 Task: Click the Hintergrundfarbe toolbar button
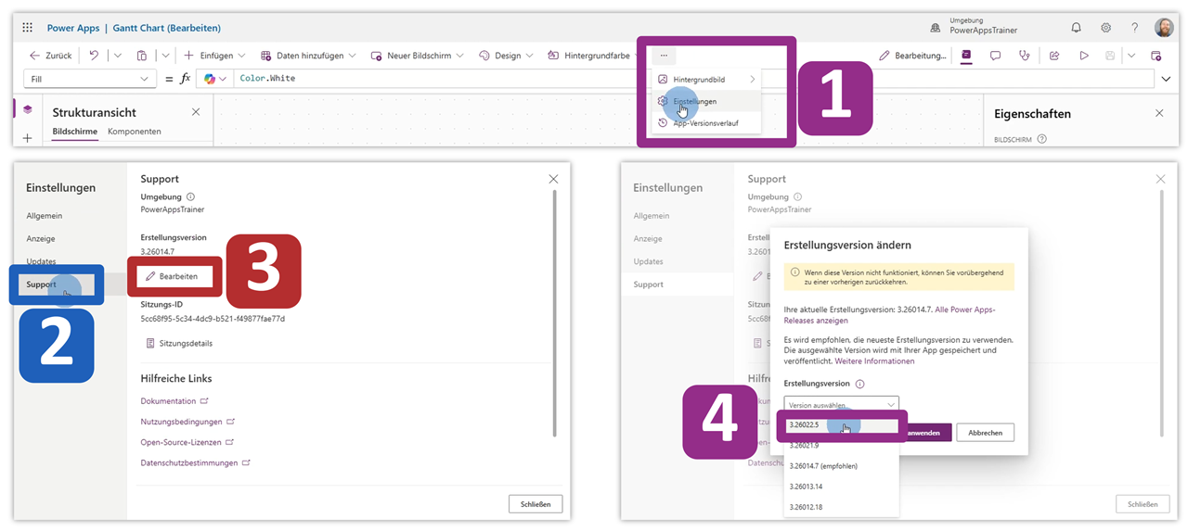[588, 56]
